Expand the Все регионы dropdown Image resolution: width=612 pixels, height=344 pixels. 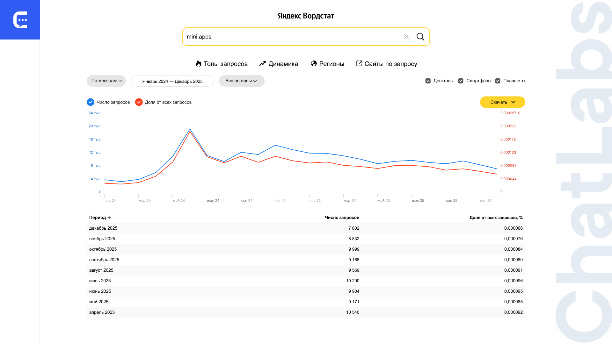pos(241,81)
